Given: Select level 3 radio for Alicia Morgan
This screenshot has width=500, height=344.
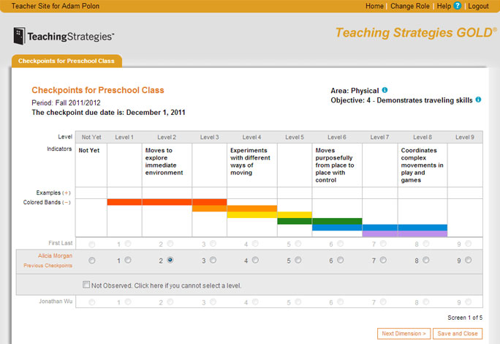Looking at the screenshot, I should point(213,260).
